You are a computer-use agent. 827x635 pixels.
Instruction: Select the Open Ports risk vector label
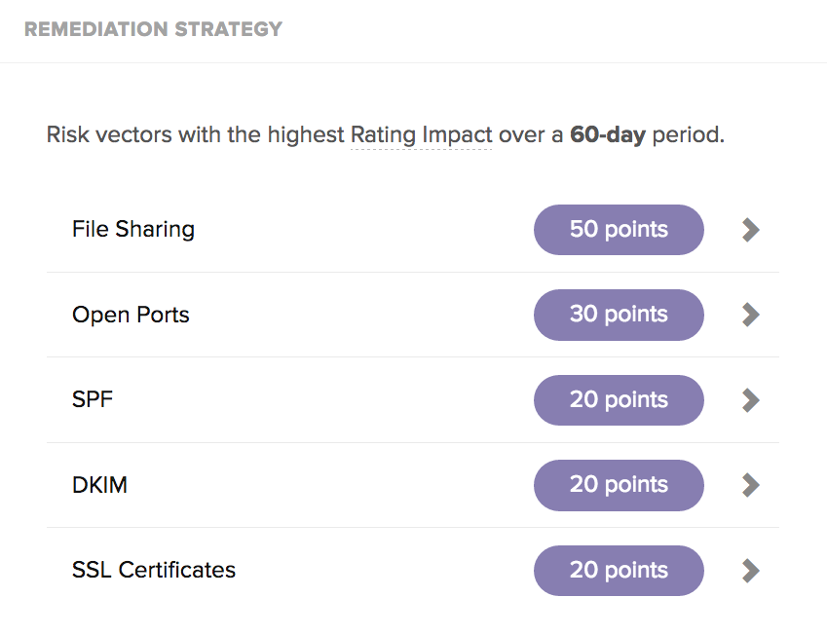point(131,315)
